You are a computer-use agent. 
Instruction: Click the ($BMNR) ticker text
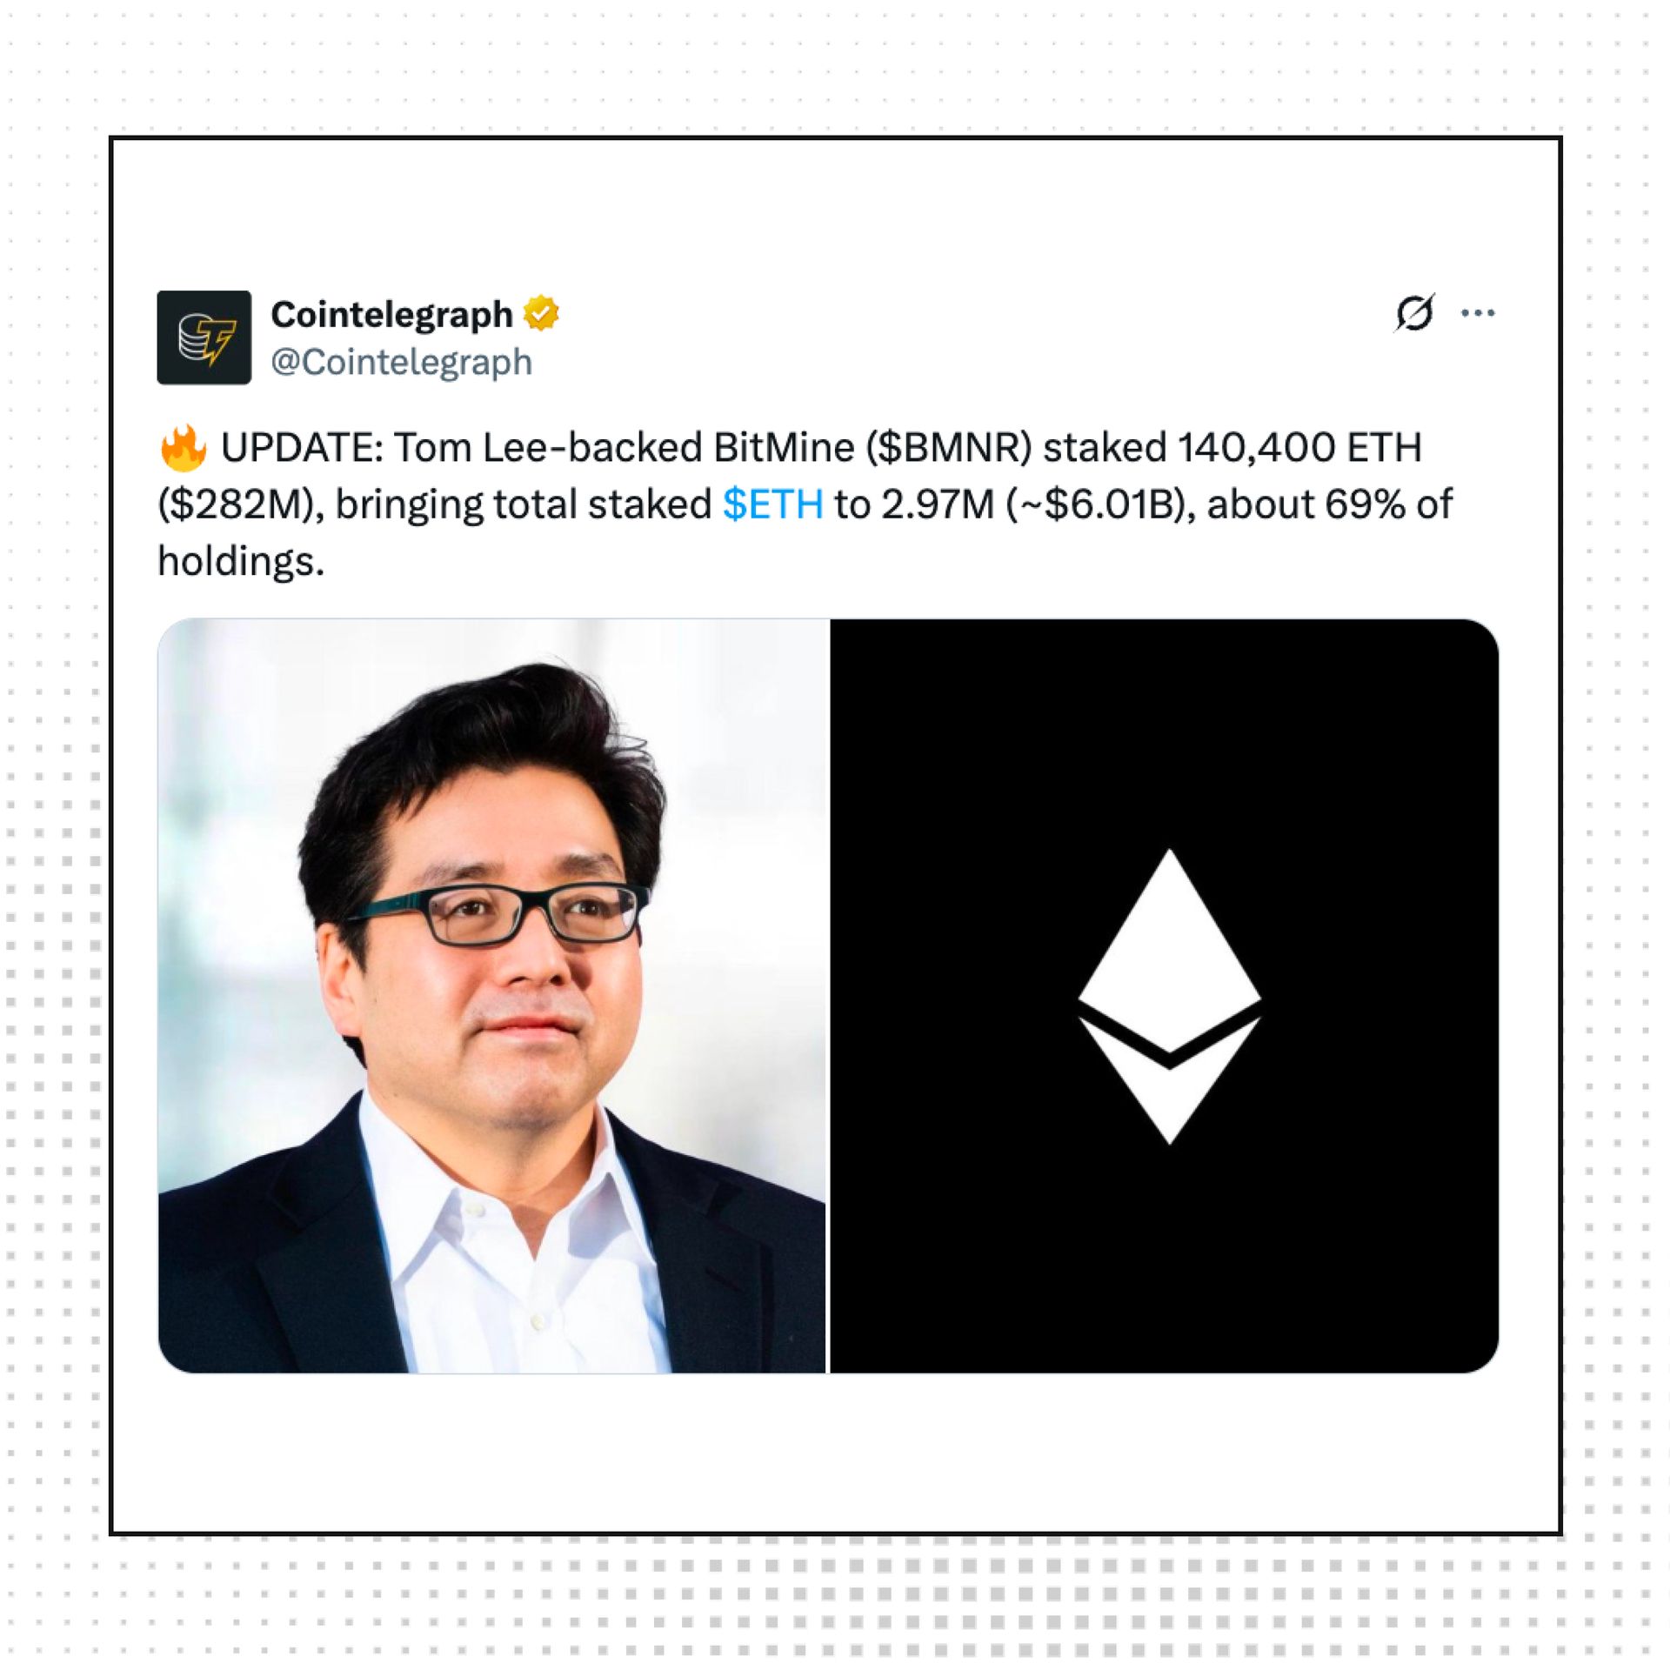948,448
